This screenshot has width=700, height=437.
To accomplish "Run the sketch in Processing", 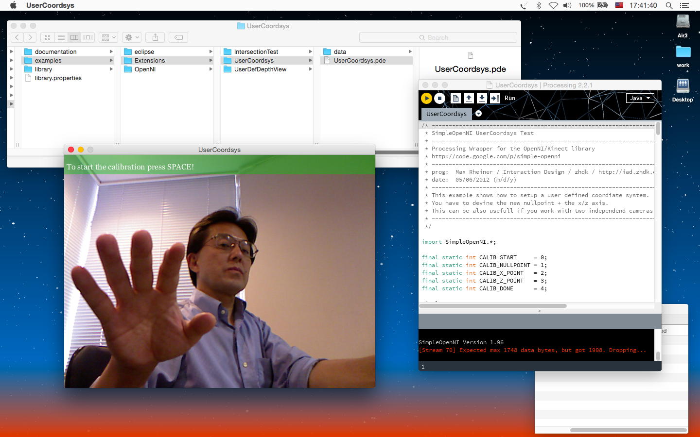I will pyautogui.click(x=426, y=98).
